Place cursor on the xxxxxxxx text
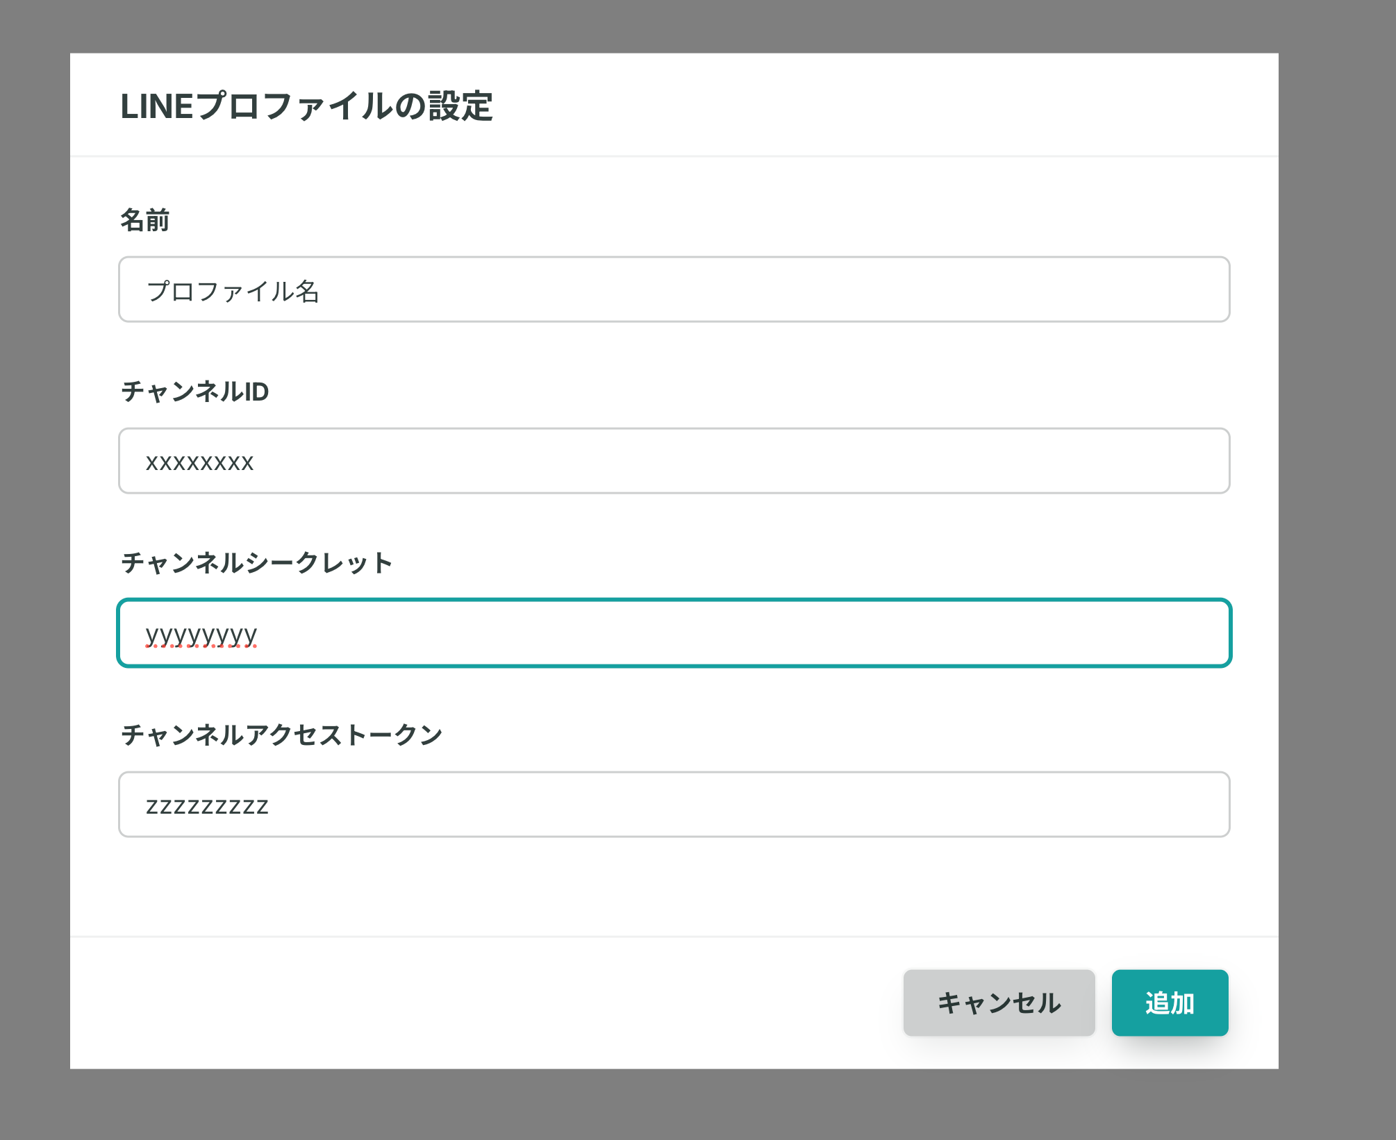The image size is (1396, 1140). click(x=200, y=462)
